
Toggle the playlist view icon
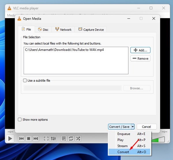pos(64,138)
